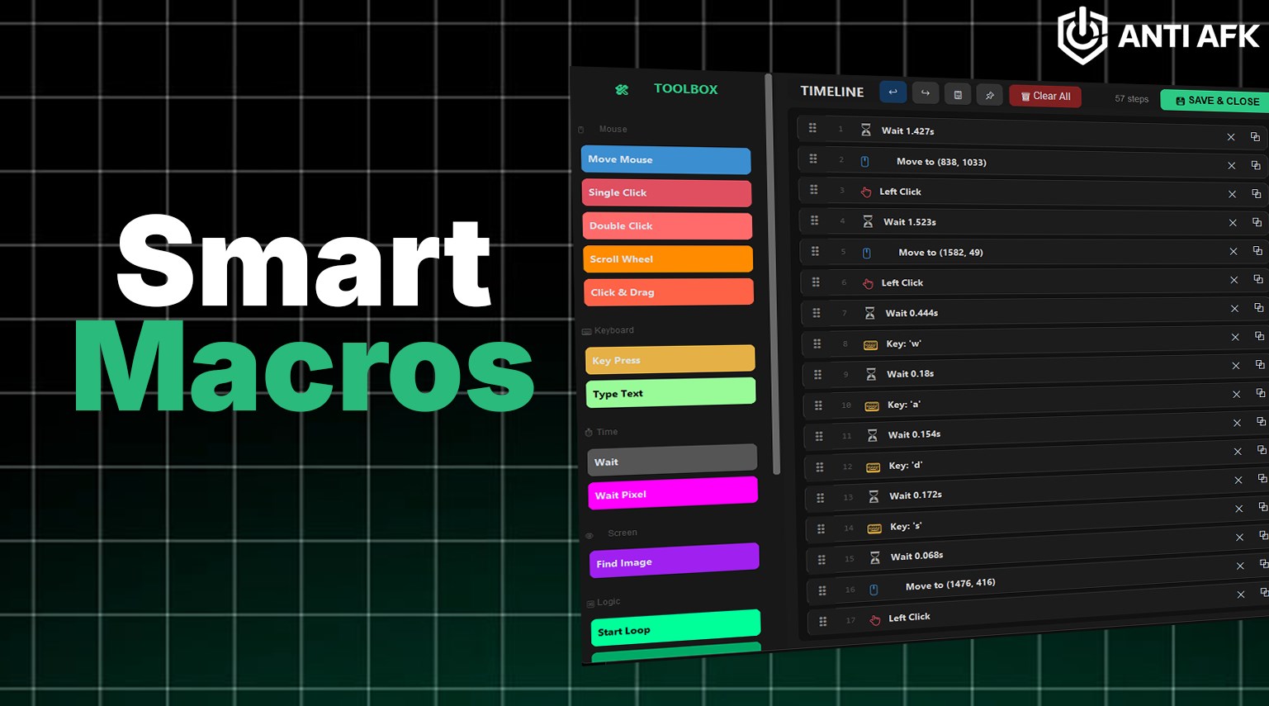Delete the 'Wait 1.523s' step
This screenshot has width=1269, height=706.
[1233, 223]
